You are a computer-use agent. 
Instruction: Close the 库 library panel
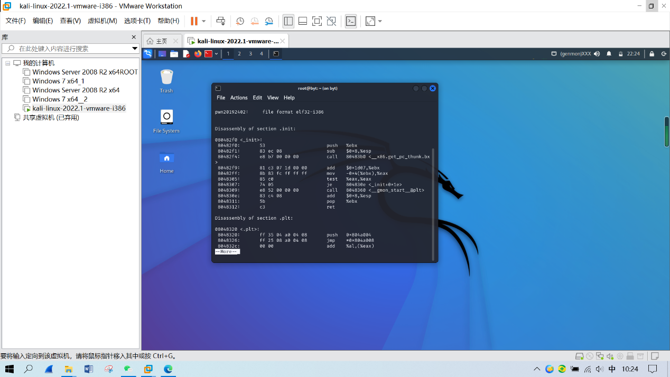coord(134,37)
